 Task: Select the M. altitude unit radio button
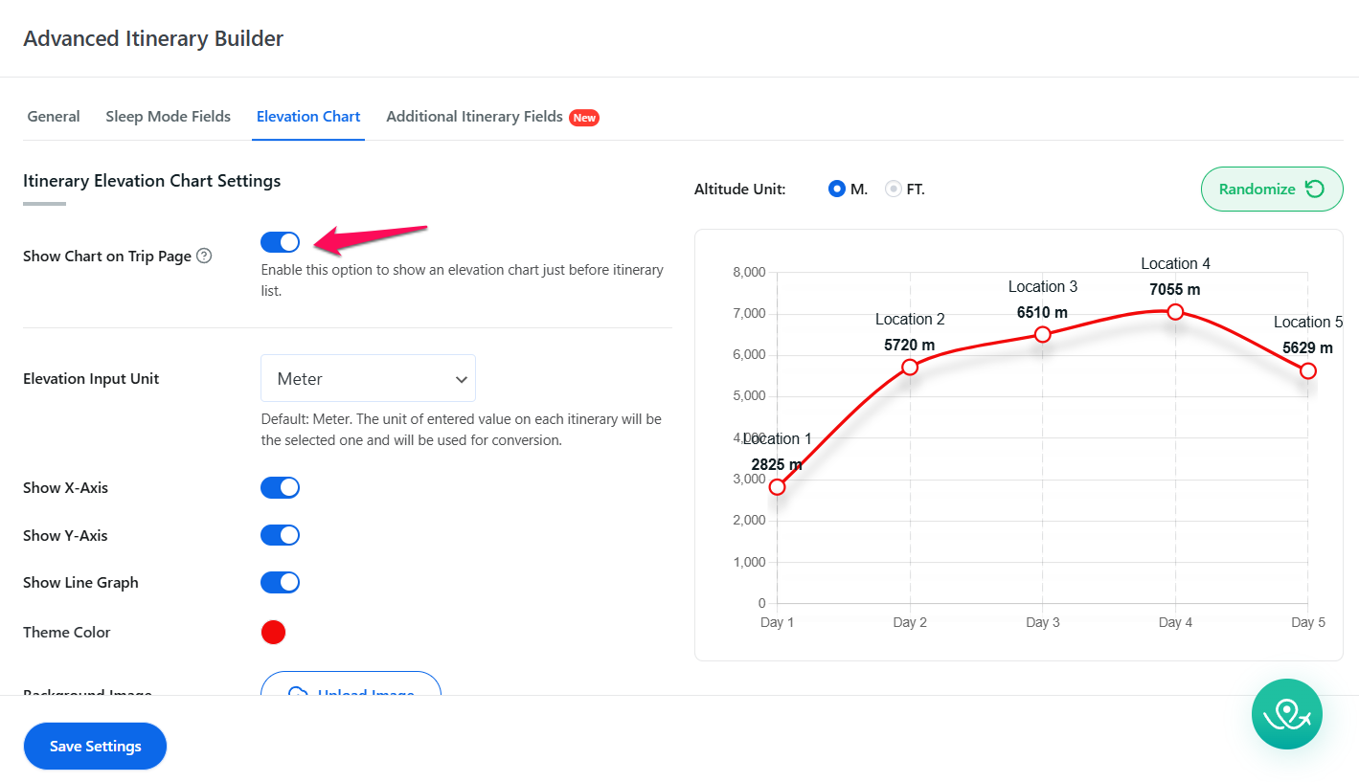[x=837, y=190]
